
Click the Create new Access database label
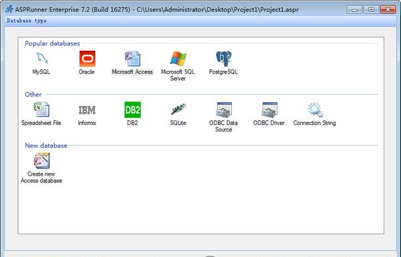(x=41, y=178)
